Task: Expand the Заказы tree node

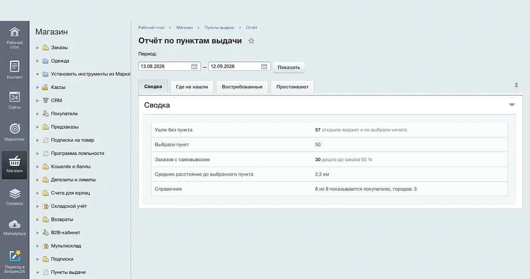Action: click(37, 48)
